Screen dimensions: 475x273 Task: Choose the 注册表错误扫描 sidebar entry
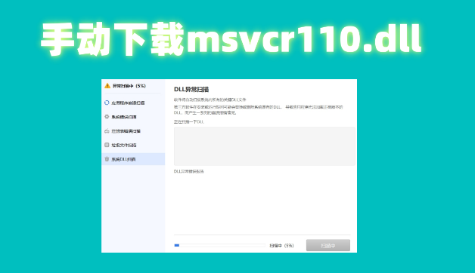133,131
